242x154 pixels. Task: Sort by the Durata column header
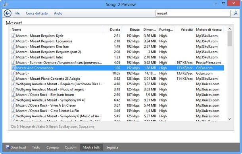pyautogui.click(x=112, y=30)
